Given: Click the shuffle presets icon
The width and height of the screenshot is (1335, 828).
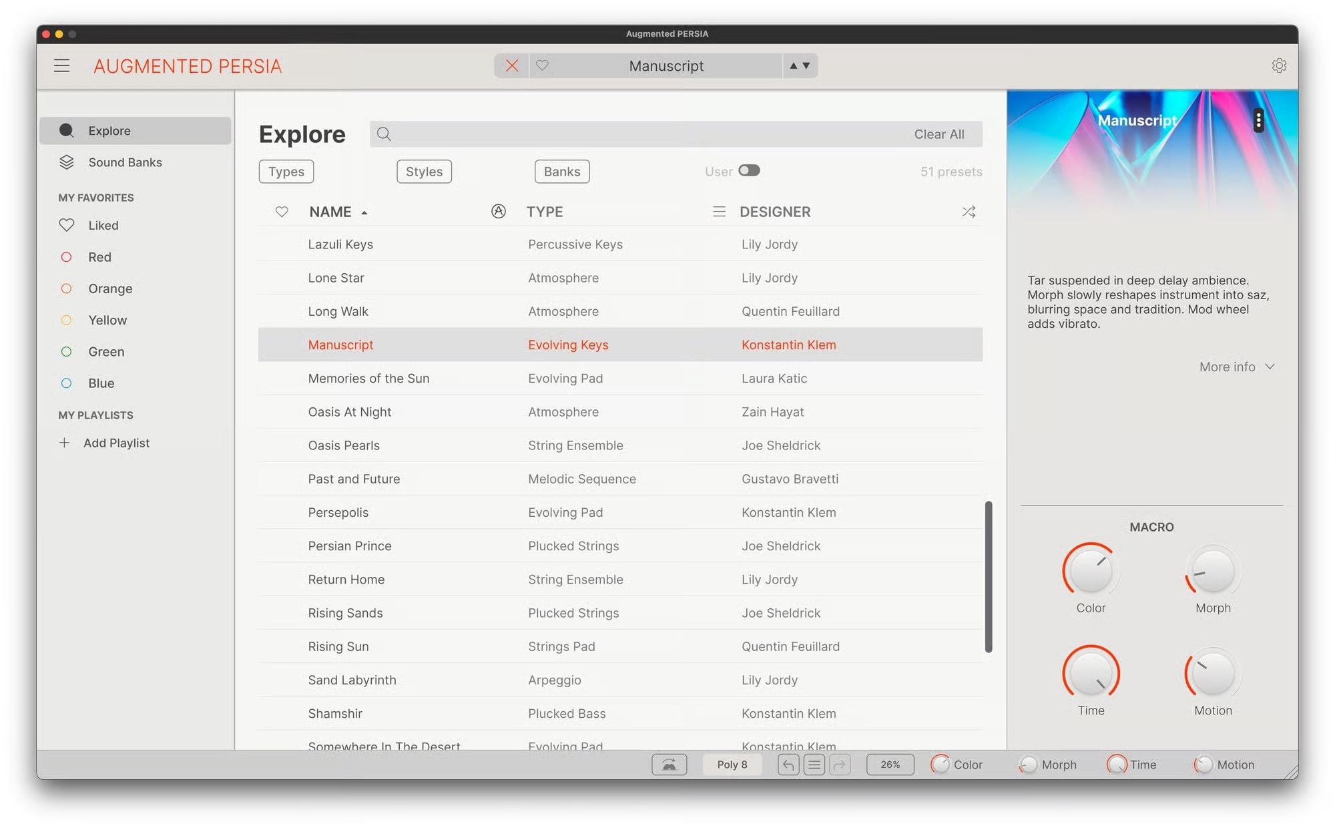Looking at the screenshot, I should click(x=969, y=212).
